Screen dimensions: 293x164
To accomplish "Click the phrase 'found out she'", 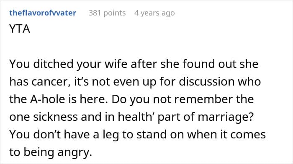I will 221,64.
